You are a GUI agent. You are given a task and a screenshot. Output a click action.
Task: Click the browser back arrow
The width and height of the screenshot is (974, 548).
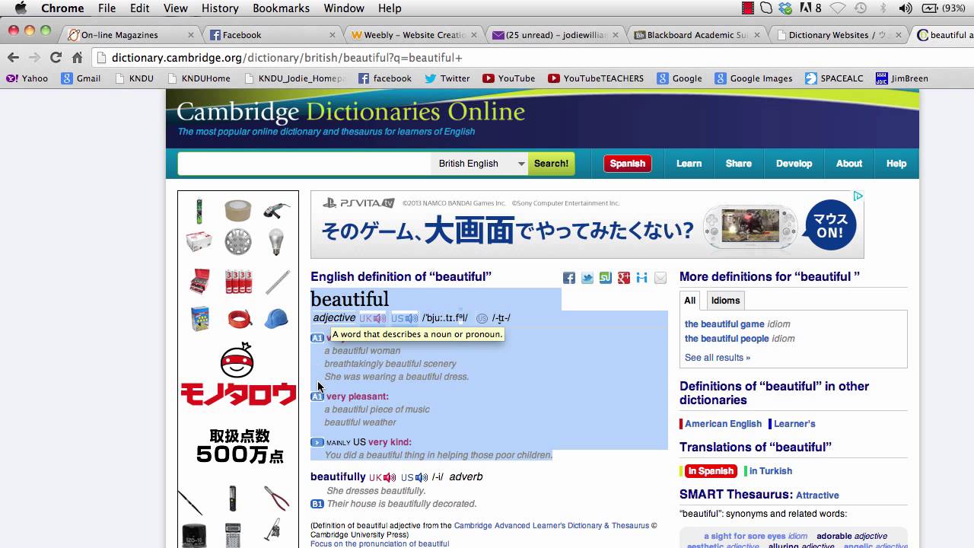click(13, 57)
